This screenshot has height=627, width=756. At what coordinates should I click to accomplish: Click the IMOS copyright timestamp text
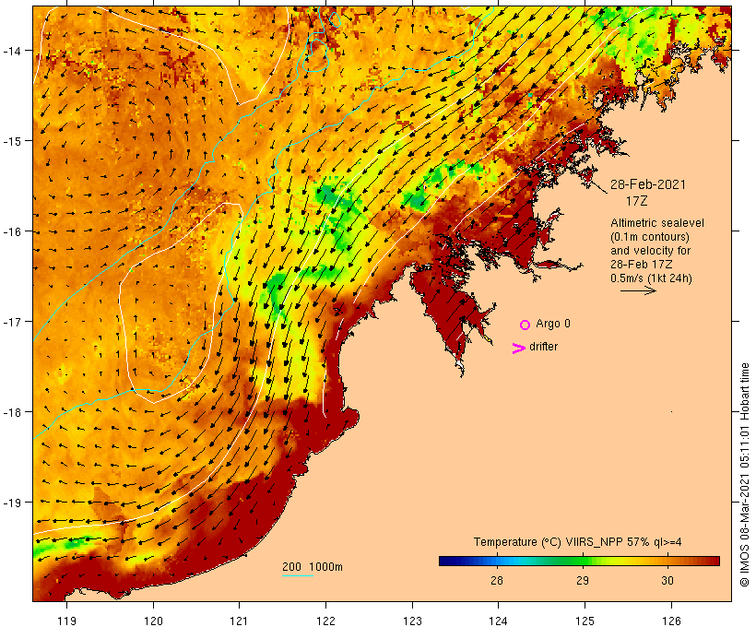pos(744,475)
